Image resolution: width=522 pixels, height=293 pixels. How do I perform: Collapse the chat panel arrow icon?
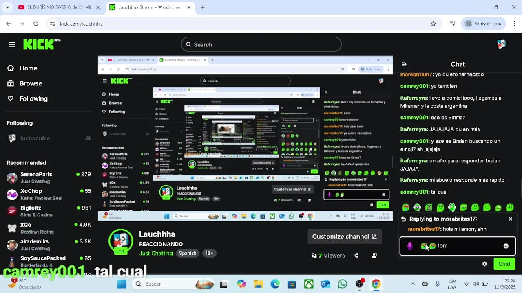coord(404,64)
